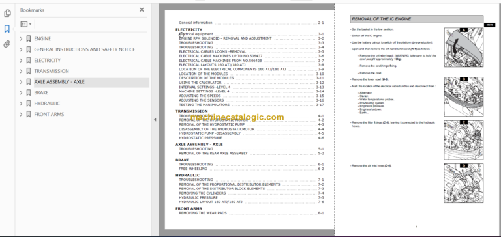Click illustration A of the turret cowl
Viewport: 501px width, 237px height.
(463, 48)
